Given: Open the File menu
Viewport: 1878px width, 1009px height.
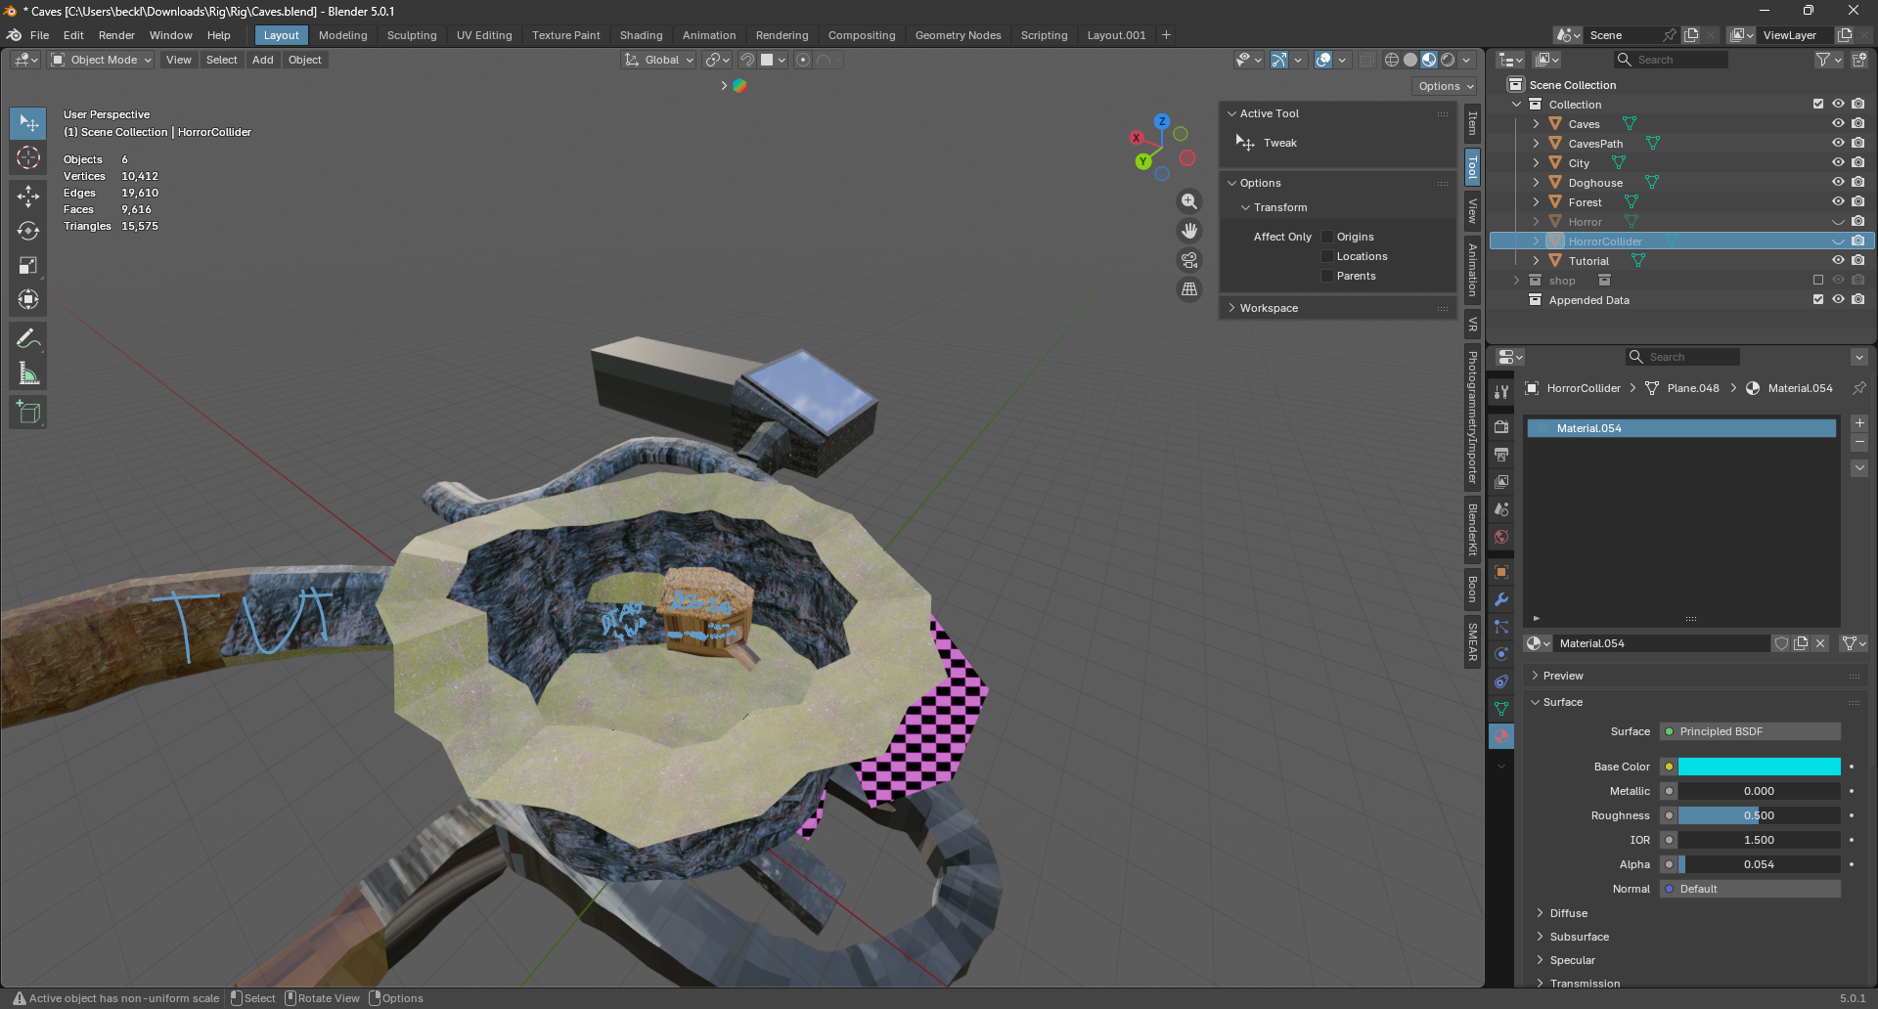Looking at the screenshot, I should point(39,35).
